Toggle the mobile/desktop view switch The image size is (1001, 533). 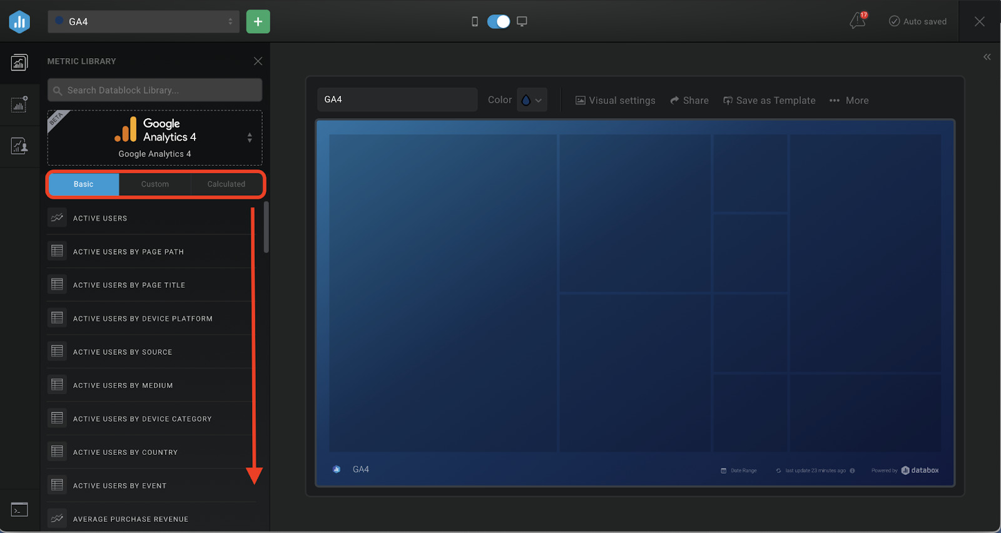click(x=499, y=22)
